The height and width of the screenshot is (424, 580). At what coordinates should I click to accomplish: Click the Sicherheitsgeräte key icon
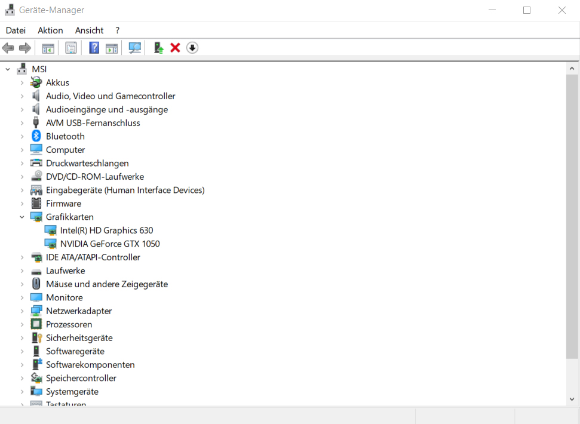(36, 337)
